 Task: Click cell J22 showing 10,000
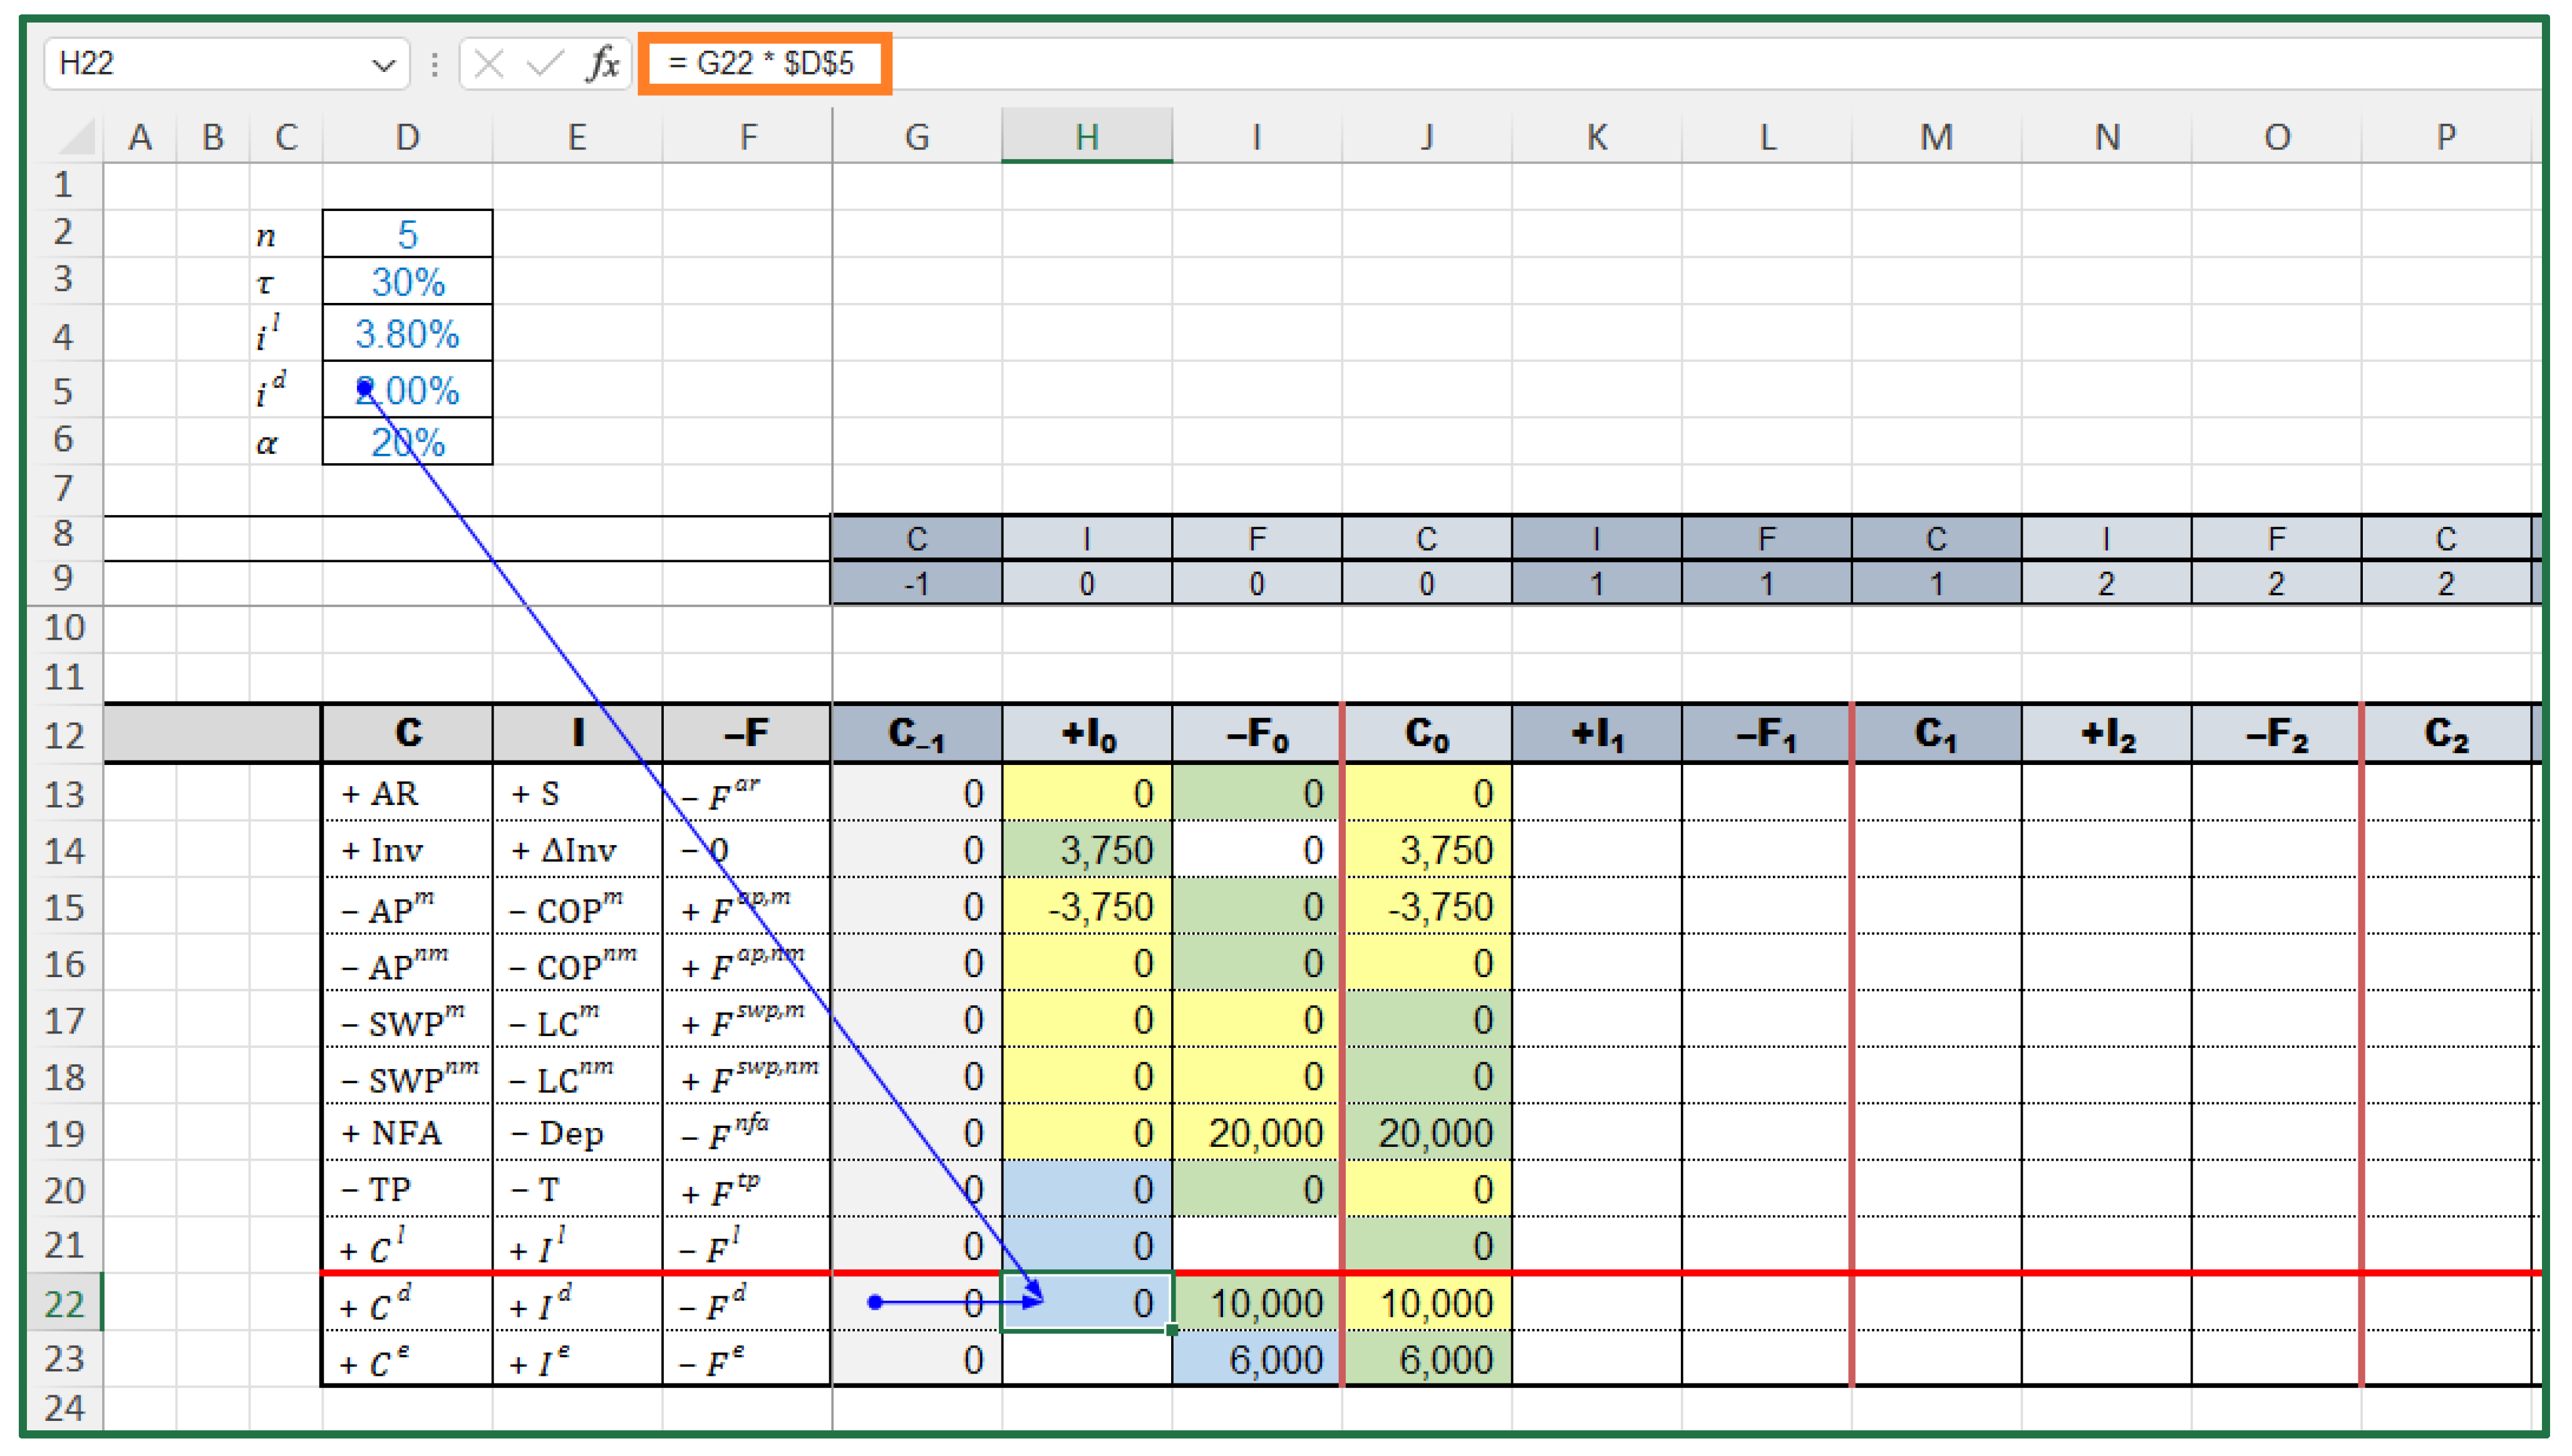pos(1427,1303)
